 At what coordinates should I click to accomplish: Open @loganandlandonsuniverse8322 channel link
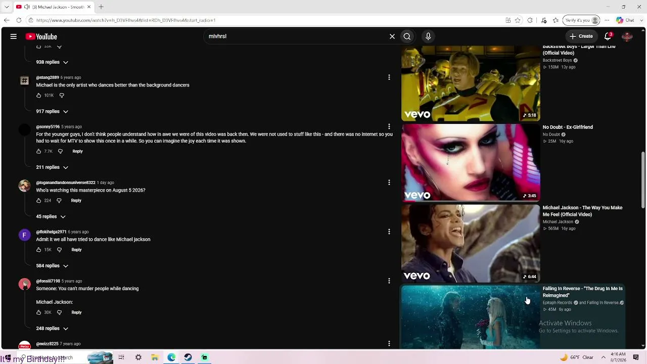(66, 183)
